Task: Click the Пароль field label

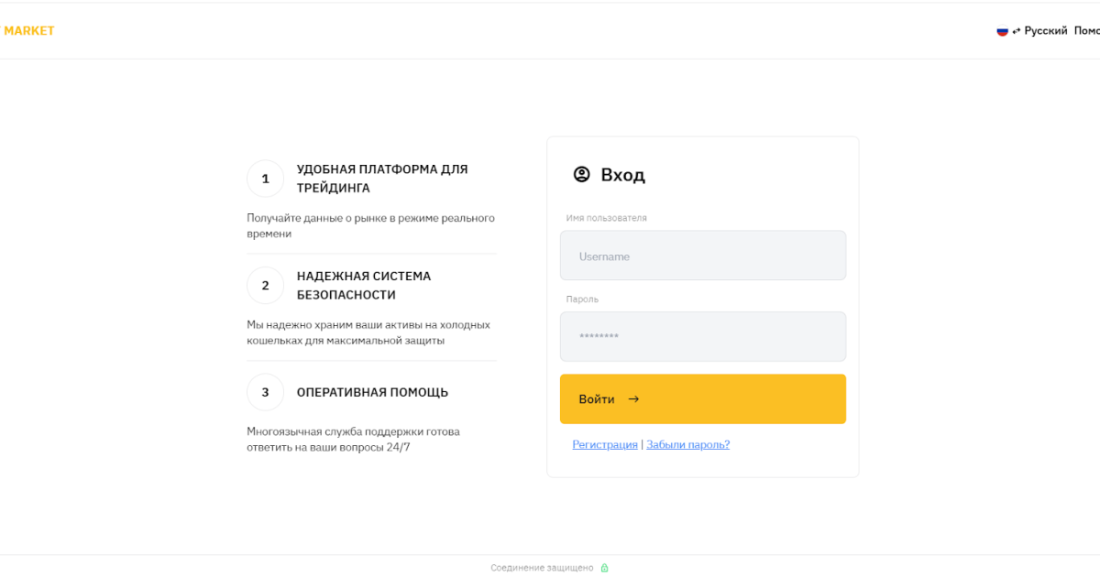Action: tap(582, 299)
